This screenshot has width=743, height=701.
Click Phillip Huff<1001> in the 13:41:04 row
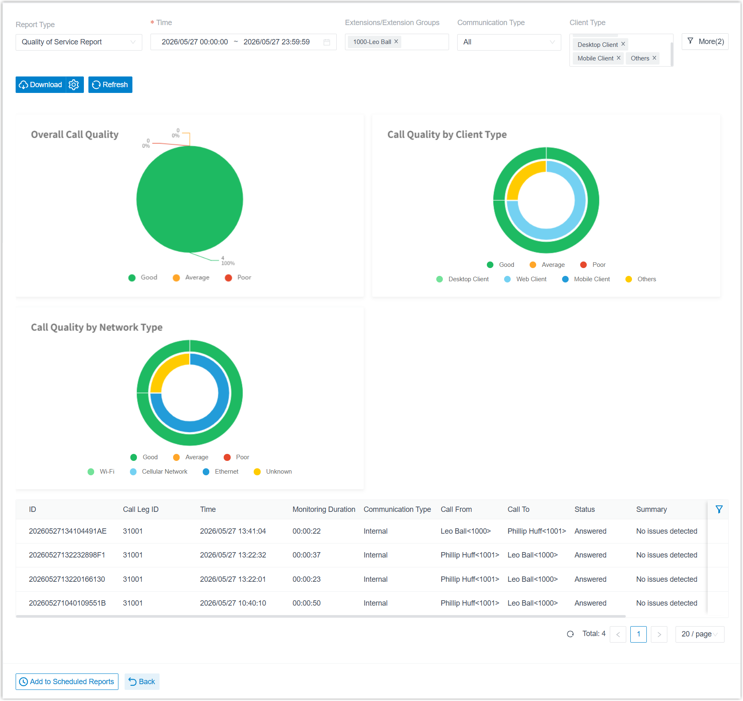click(x=537, y=531)
